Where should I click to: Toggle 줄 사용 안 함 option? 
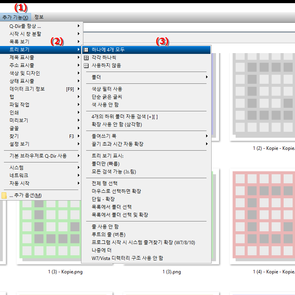click(146, 227)
